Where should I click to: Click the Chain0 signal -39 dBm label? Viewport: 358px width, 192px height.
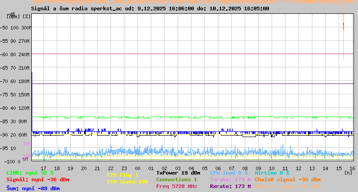287,179
